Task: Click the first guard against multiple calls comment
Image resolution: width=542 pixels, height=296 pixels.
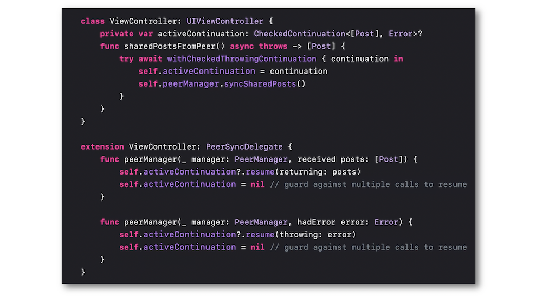Action: 368,184
